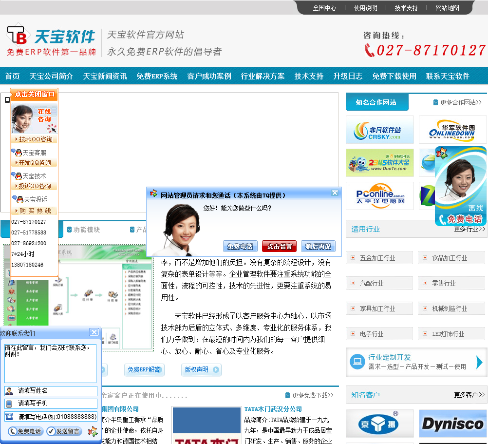Click TQ star icon in dialog title

coord(154,193)
